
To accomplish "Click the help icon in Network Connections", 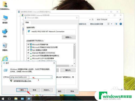I will pyautogui.click(x=121, y=24).
